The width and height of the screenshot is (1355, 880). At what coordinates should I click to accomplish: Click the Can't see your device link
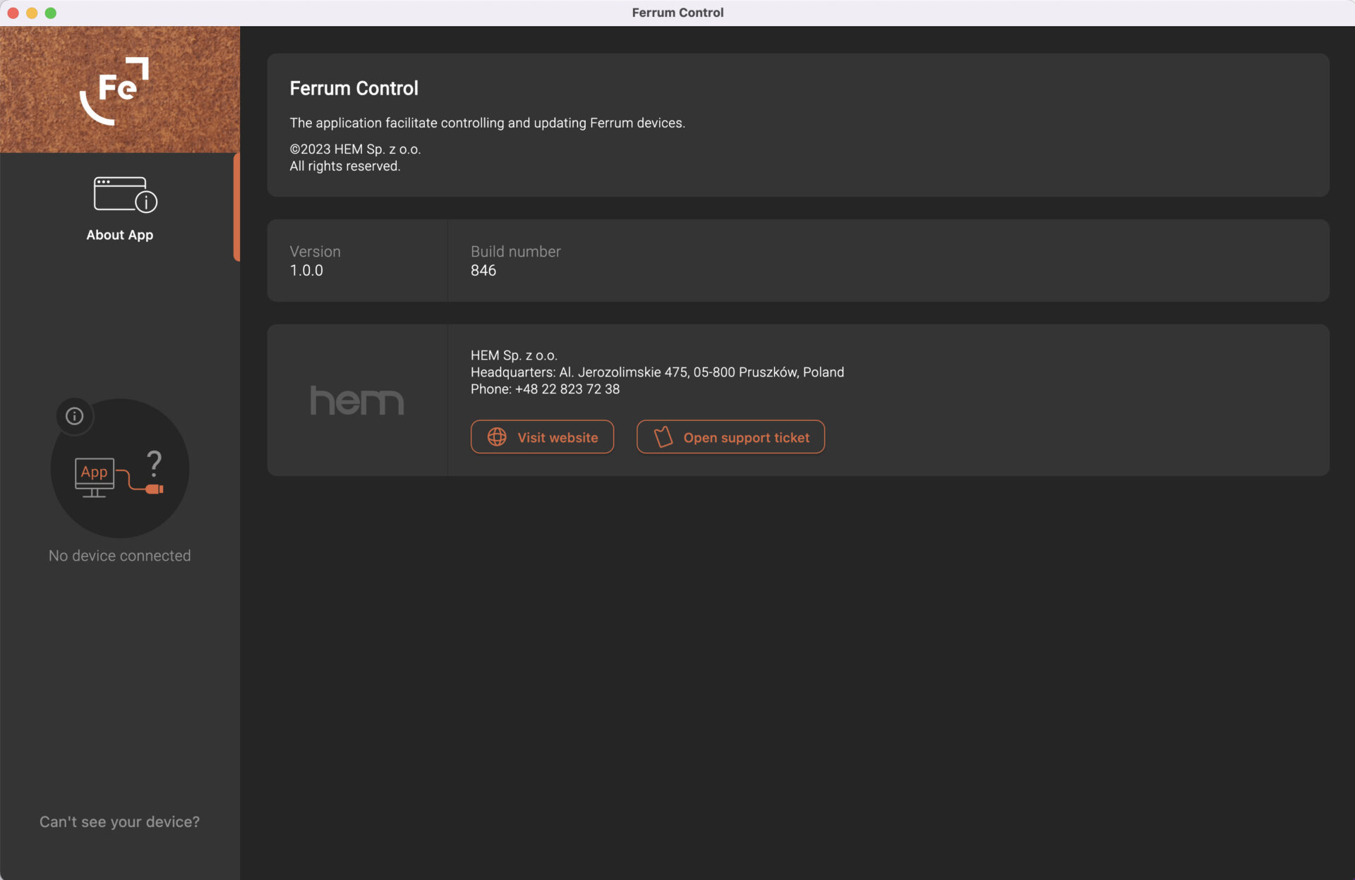click(119, 821)
